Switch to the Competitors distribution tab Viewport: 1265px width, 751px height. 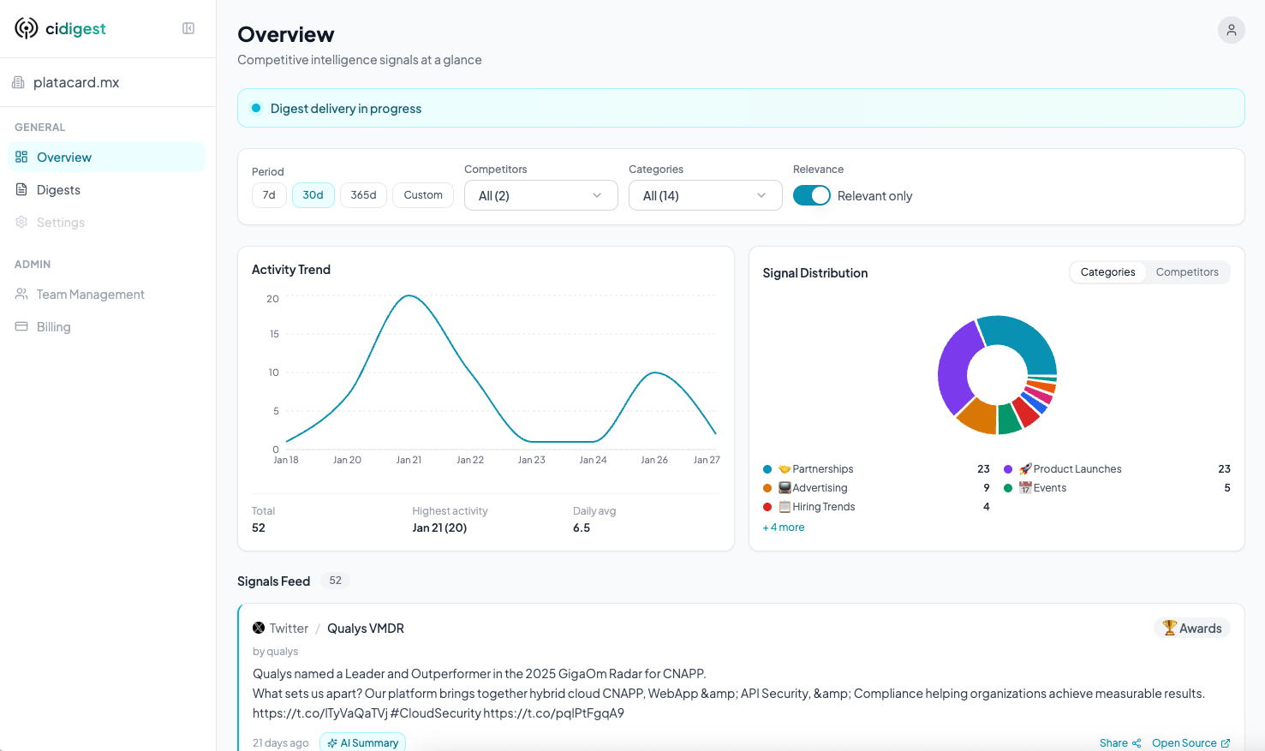click(1186, 272)
